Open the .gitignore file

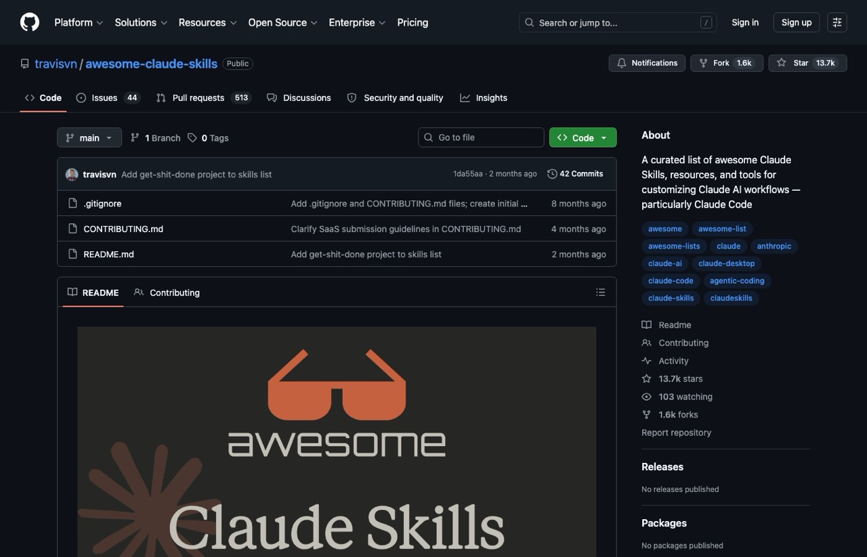tap(102, 204)
